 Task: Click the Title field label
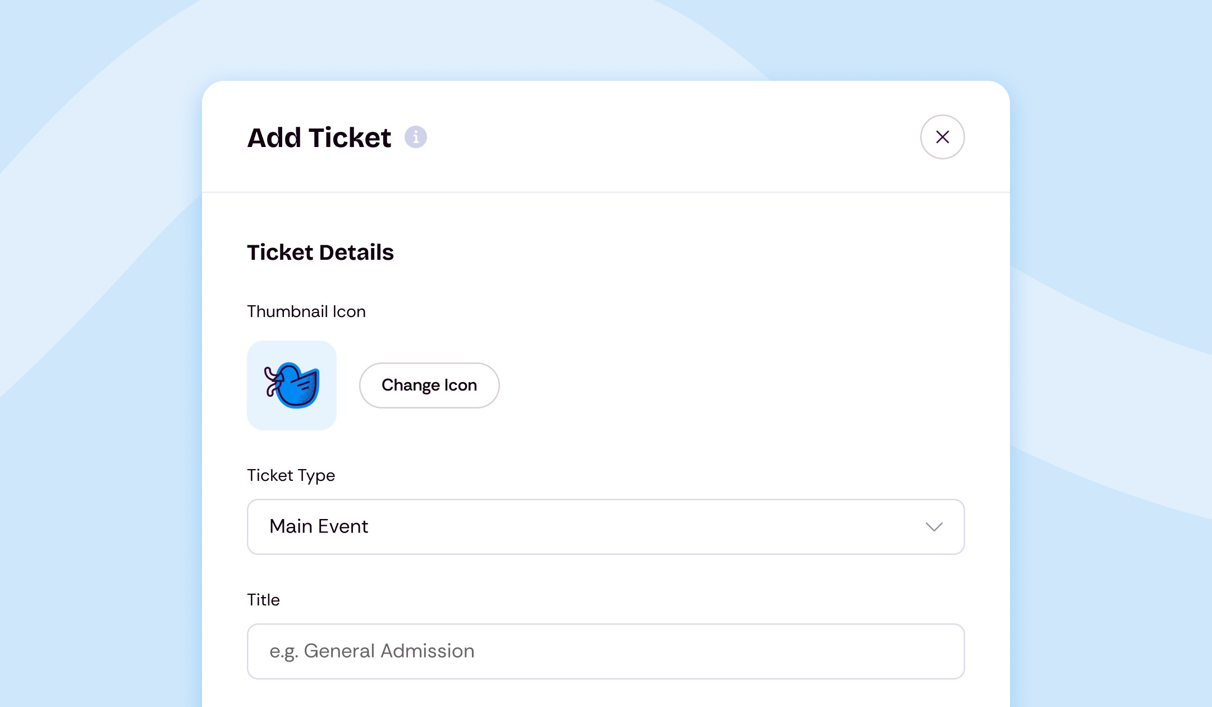[x=263, y=600]
